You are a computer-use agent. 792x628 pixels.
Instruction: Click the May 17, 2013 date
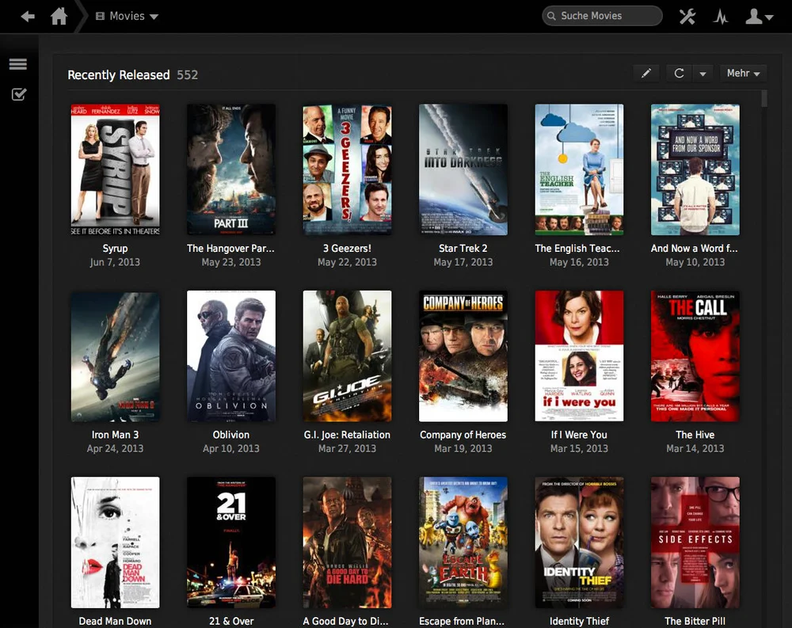coord(463,262)
